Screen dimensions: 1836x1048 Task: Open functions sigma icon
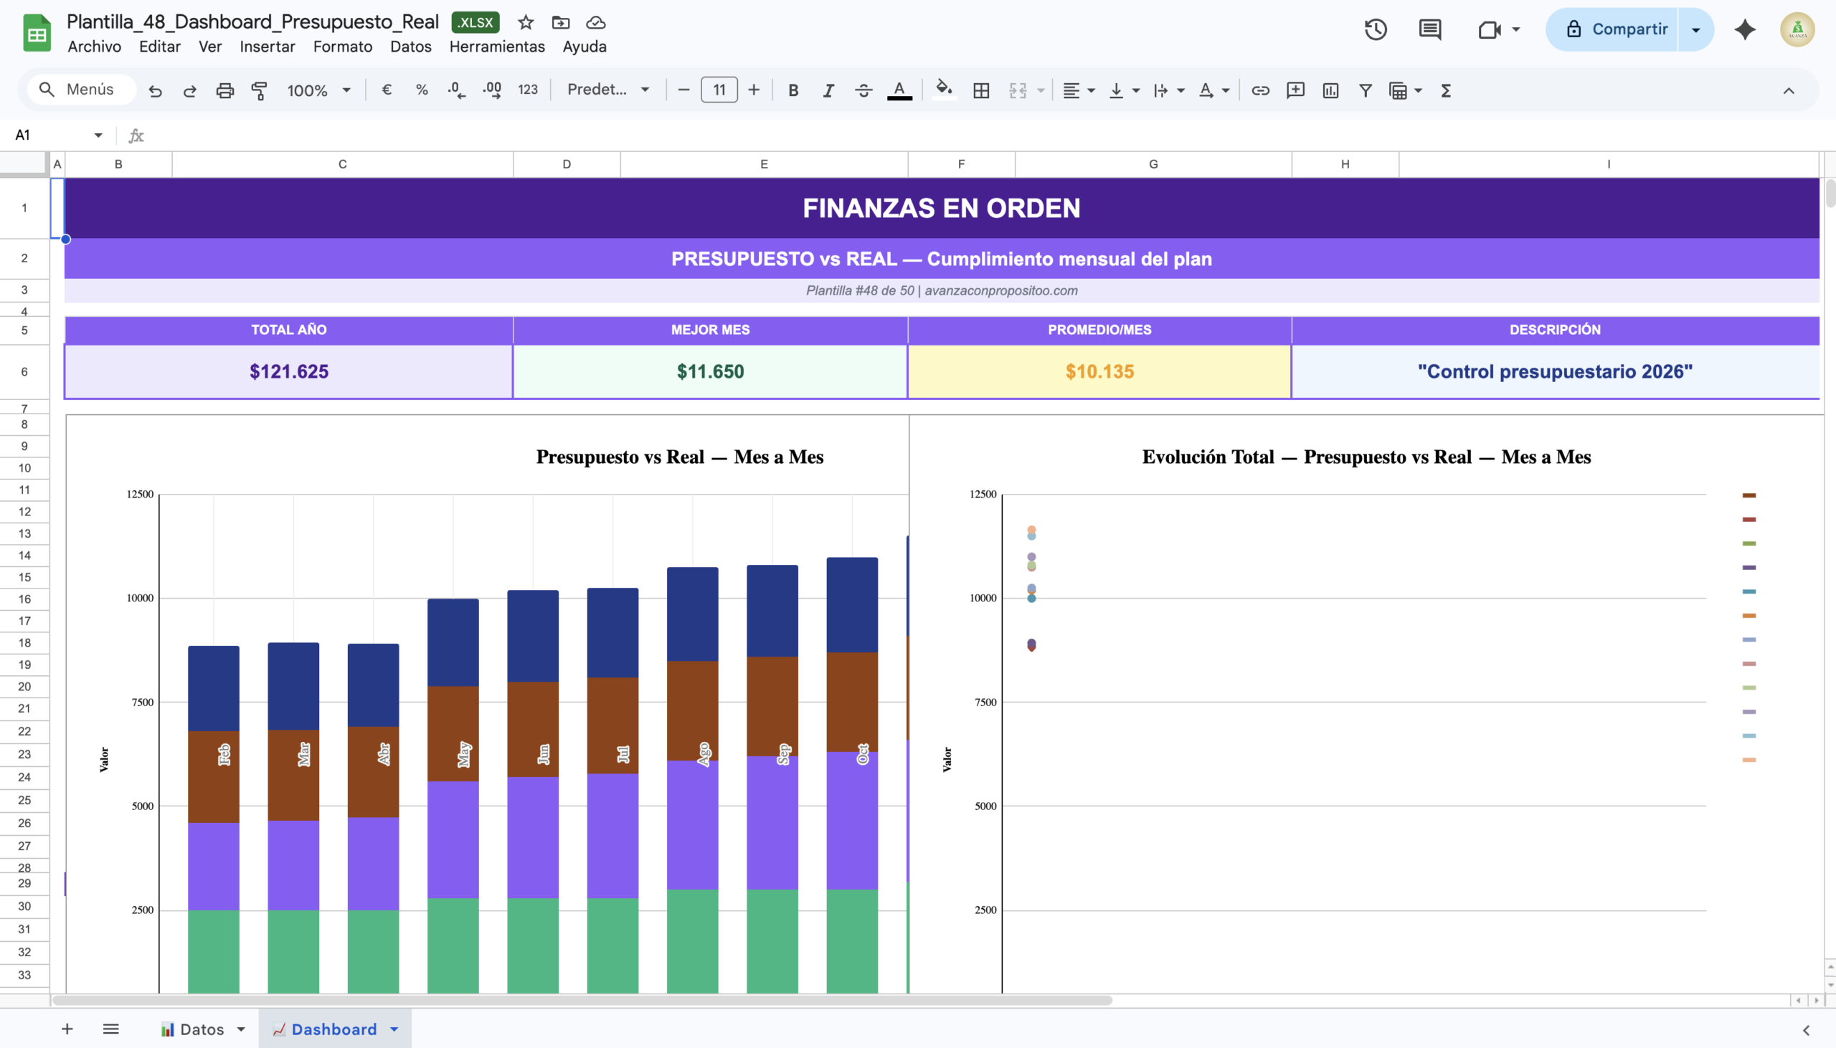click(1445, 90)
